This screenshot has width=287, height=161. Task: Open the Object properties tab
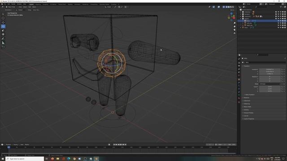[239, 80]
